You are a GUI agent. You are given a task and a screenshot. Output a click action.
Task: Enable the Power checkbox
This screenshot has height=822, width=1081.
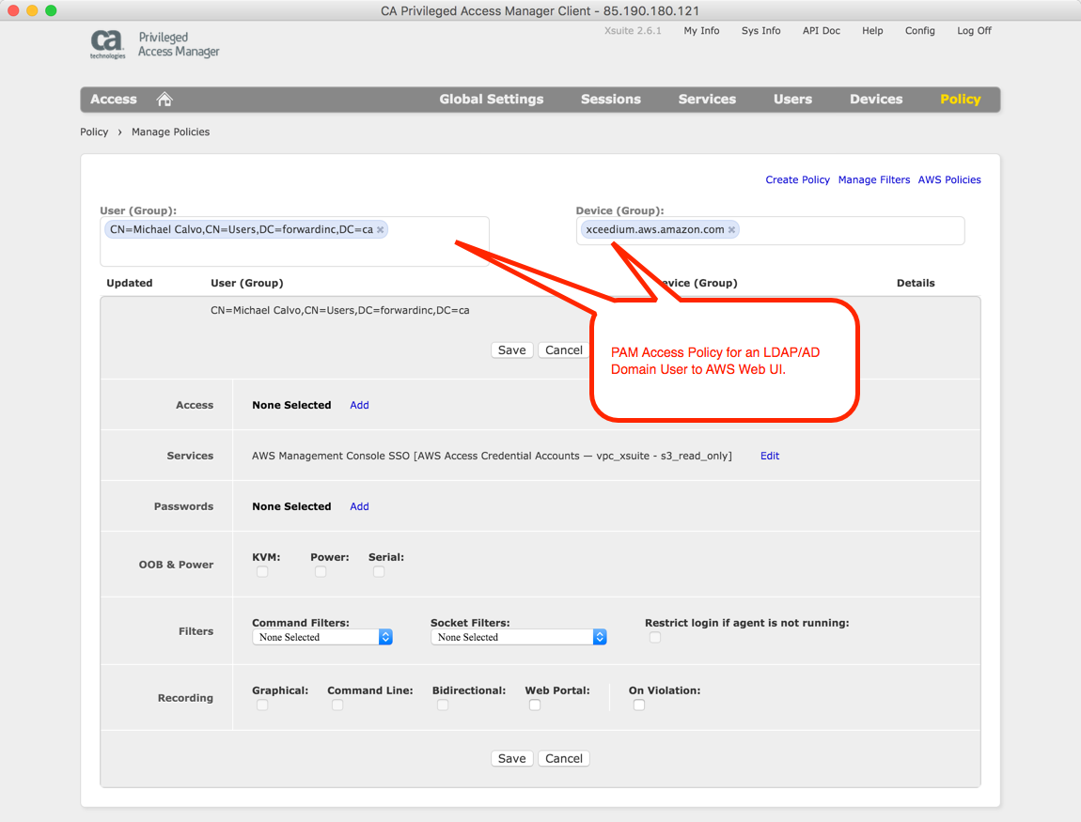[x=321, y=572]
